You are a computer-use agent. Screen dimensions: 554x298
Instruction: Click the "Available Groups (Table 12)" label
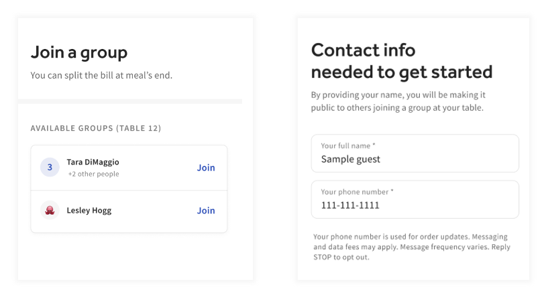click(96, 128)
